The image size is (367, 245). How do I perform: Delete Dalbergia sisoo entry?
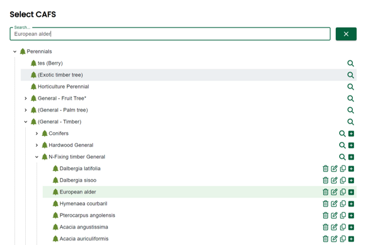(x=325, y=180)
